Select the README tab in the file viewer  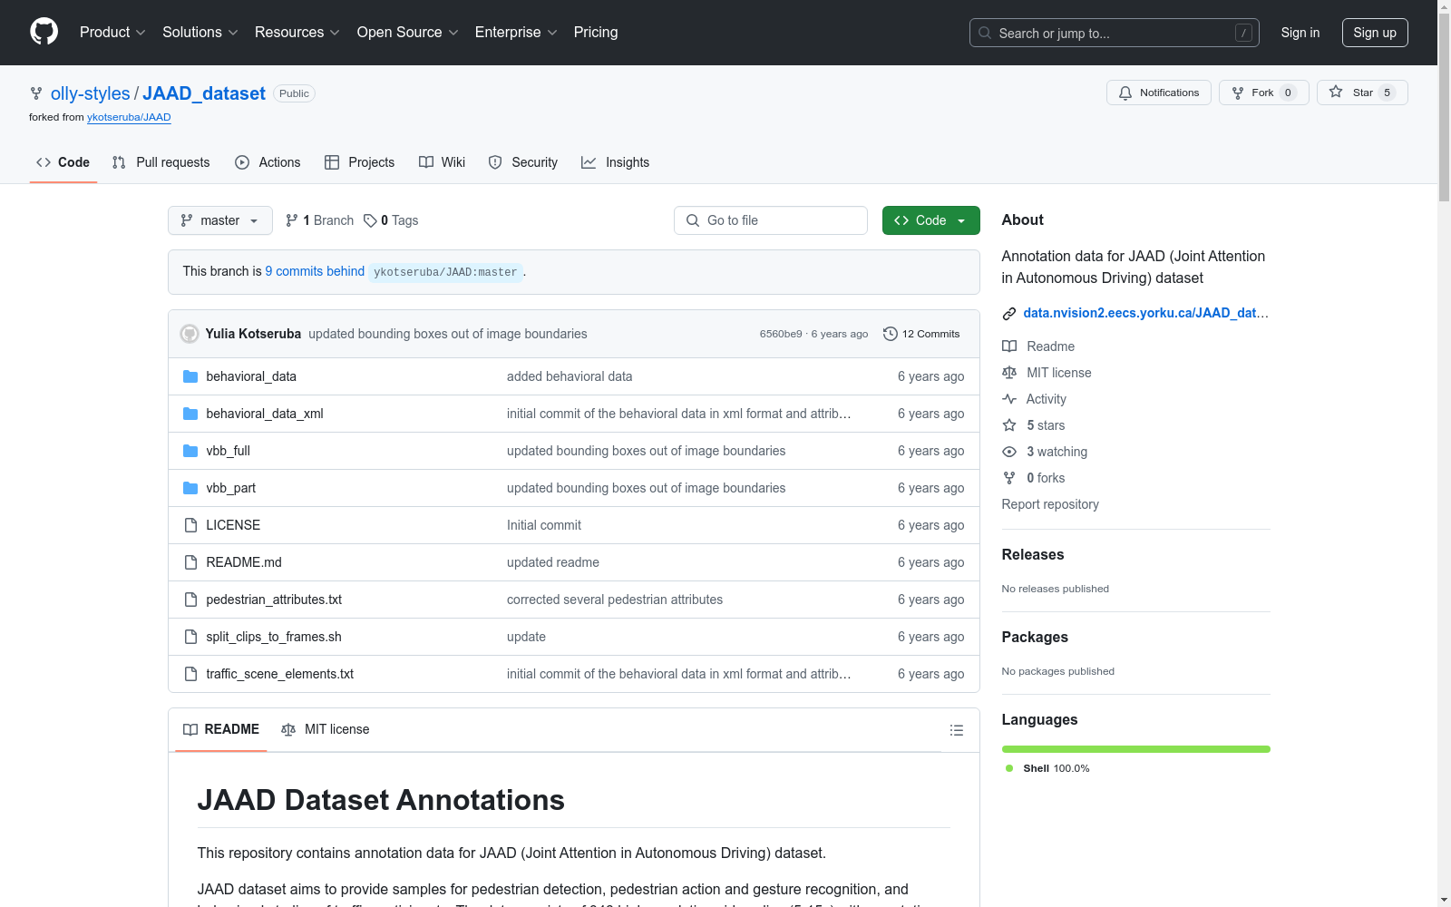tap(221, 729)
